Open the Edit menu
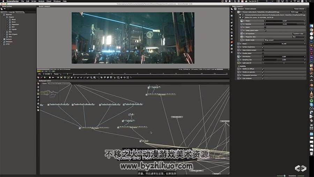Image resolution: width=314 pixels, height=177 pixels. point(28,1)
